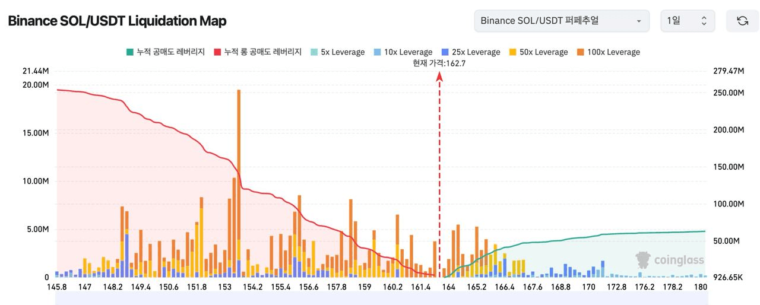Click the 21.44M left axis label

(36, 71)
